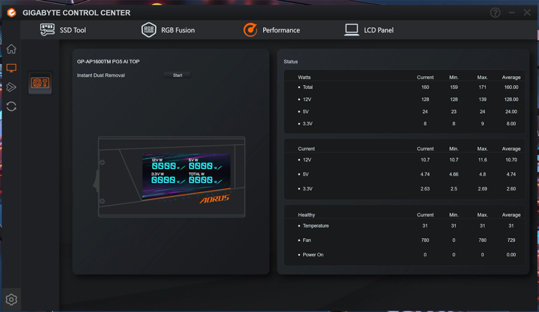The height and width of the screenshot is (312, 539).
Task: Open the Performance gauge icon
Action: (x=250, y=30)
